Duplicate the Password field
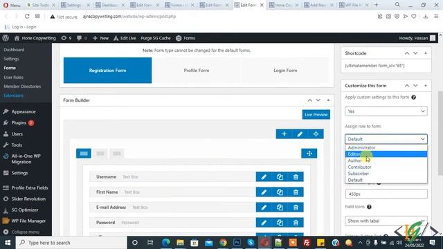Image resolution: width=443 pixels, height=249 pixels. pyautogui.click(x=280, y=223)
